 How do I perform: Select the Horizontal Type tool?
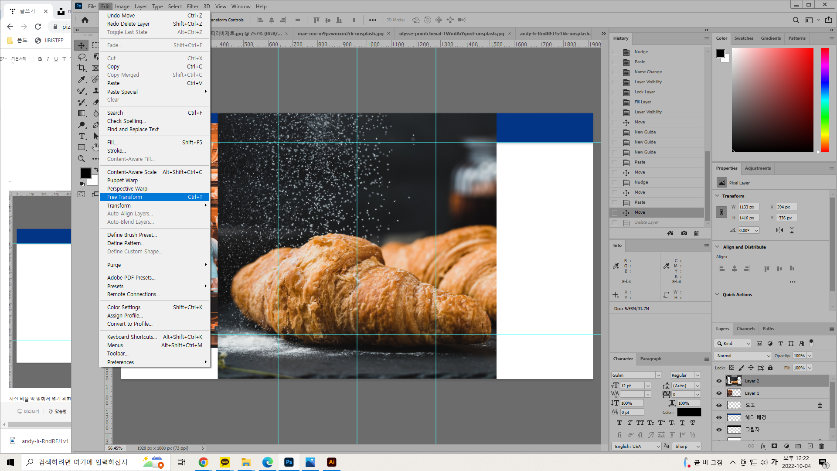82,136
